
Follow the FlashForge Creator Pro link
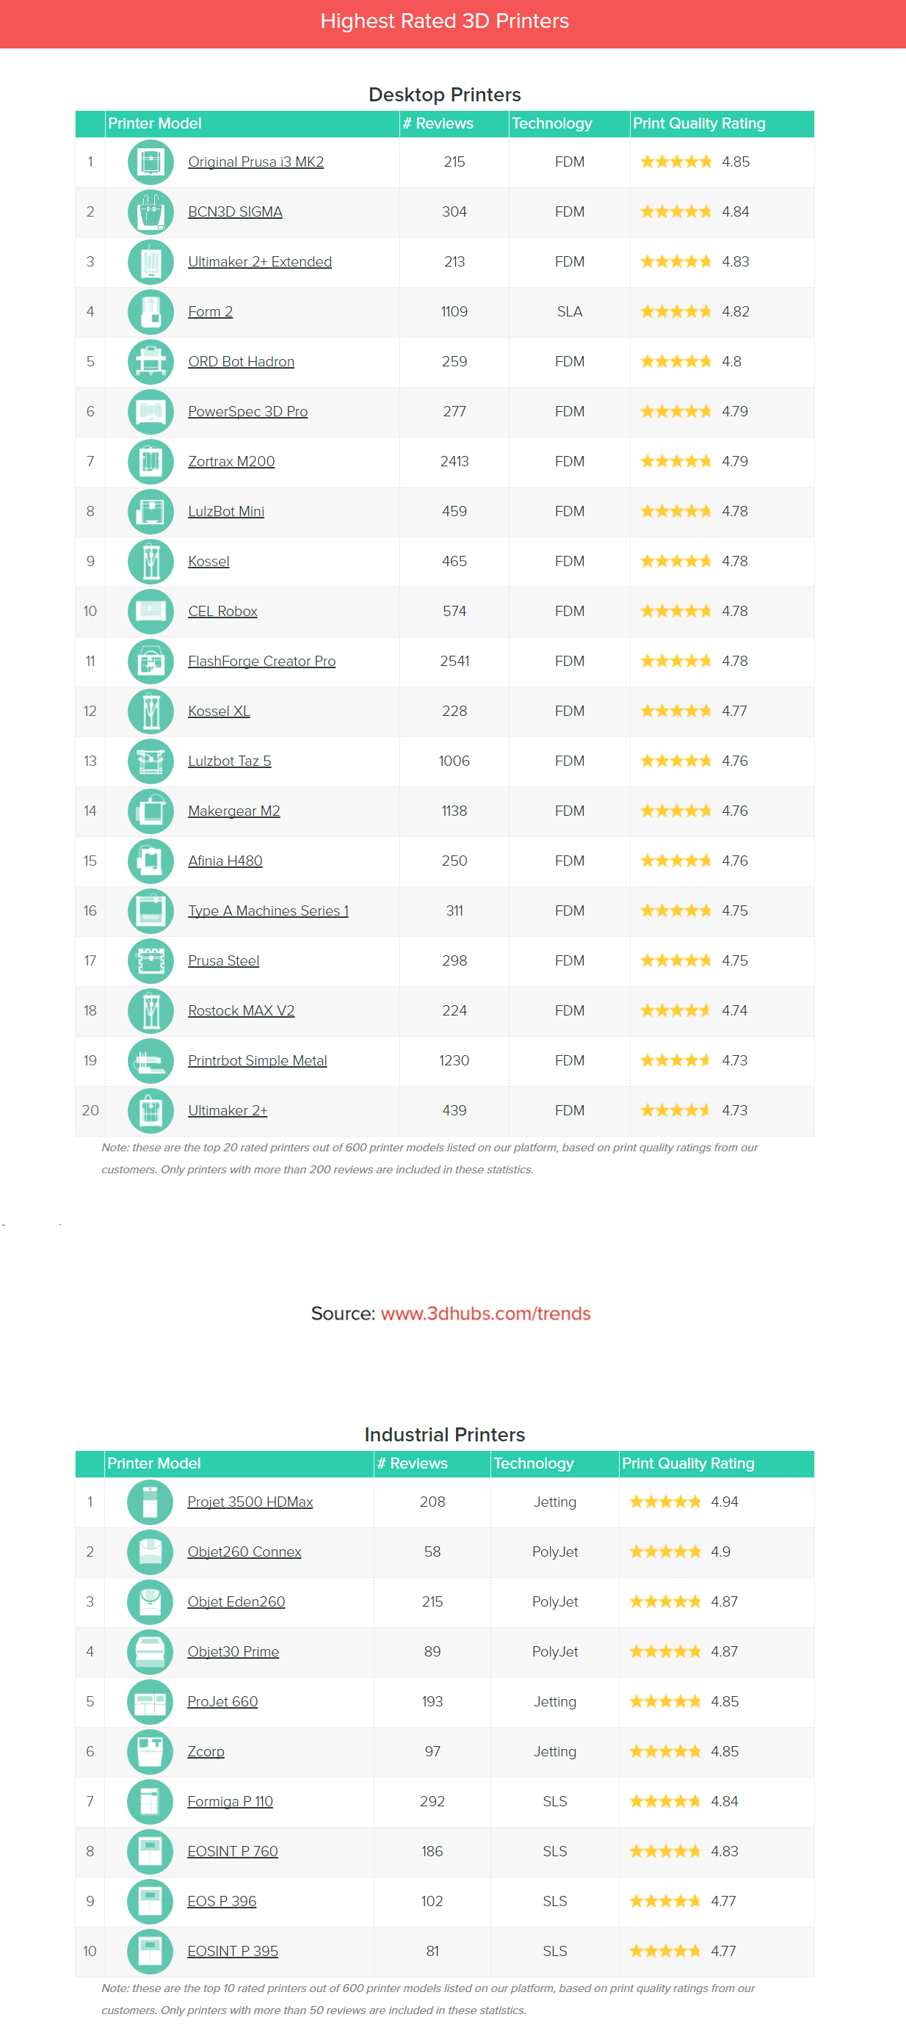261,661
